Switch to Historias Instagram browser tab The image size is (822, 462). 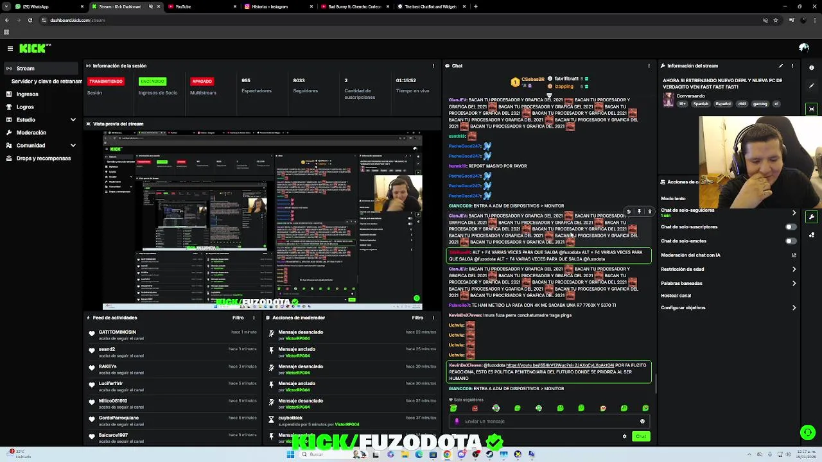coord(279,6)
